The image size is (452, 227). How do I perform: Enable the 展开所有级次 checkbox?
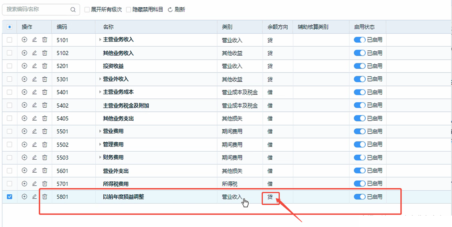87,9
